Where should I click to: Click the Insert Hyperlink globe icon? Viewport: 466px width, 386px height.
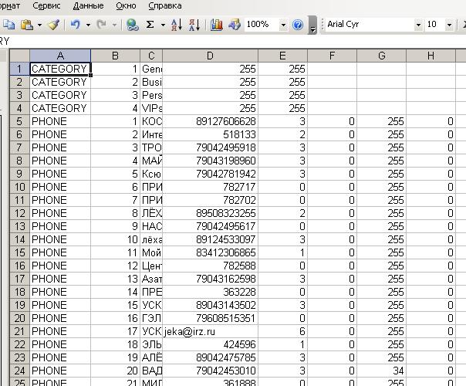pyautogui.click(x=132, y=25)
